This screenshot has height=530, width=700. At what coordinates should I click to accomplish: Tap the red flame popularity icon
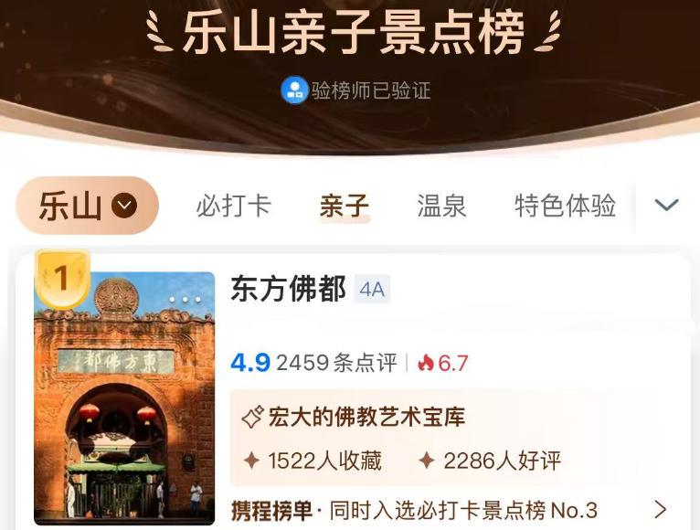pyautogui.click(x=426, y=363)
